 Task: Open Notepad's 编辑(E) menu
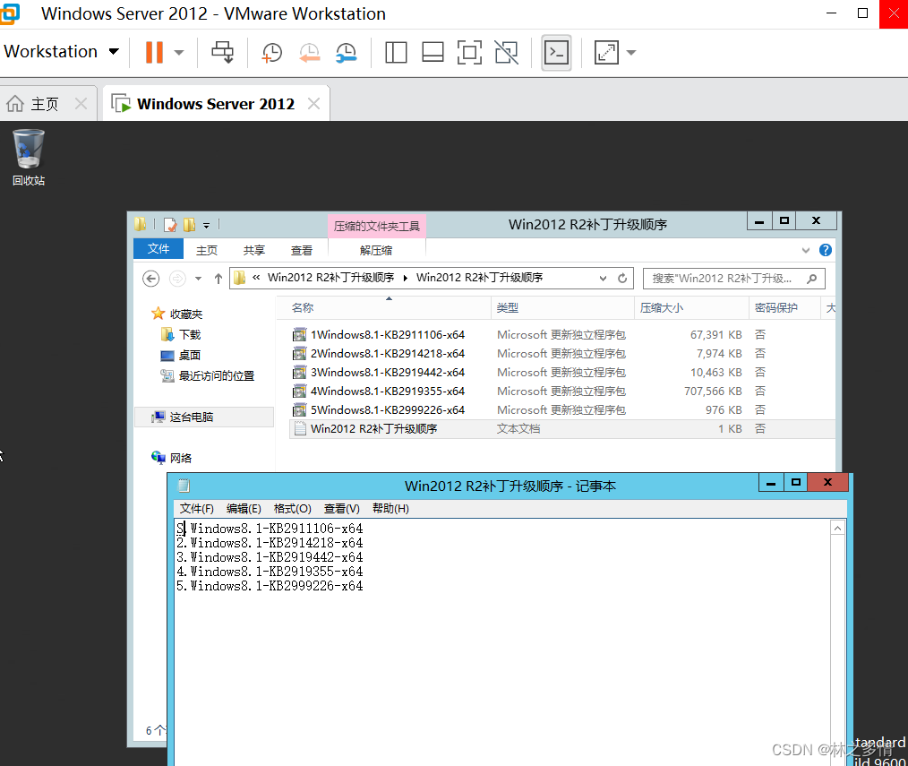(x=244, y=509)
